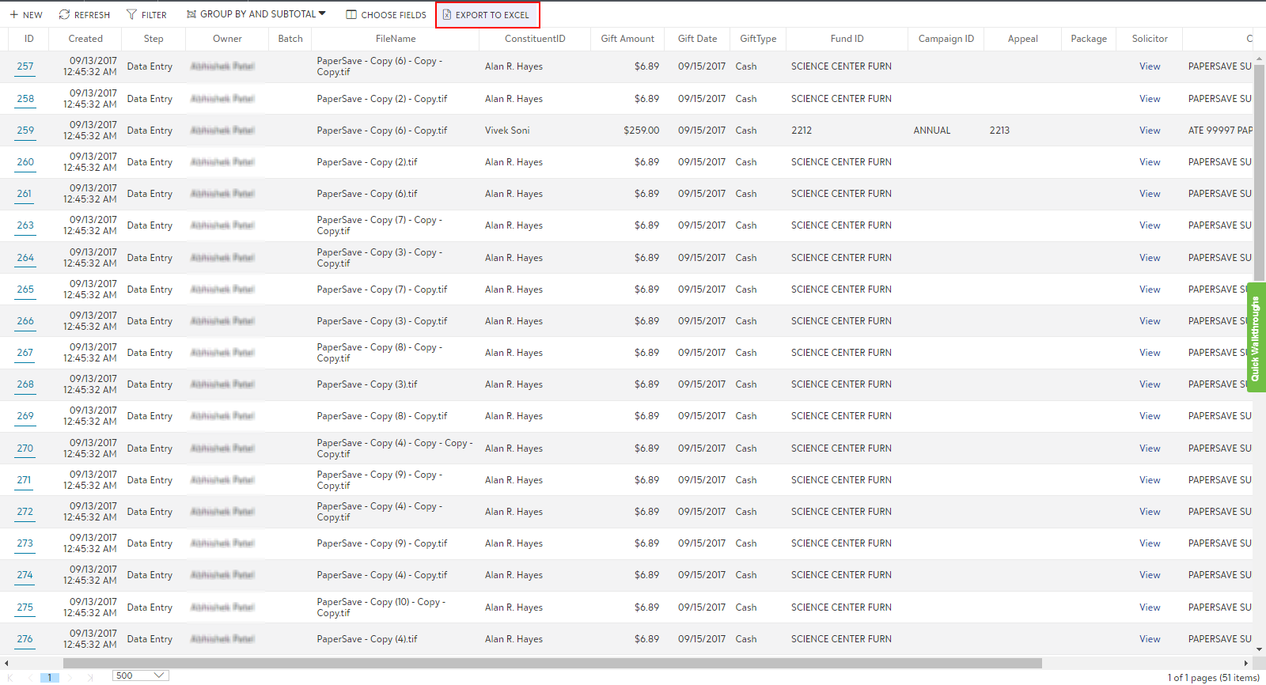Click the next page arrow
This screenshot has width=1266, height=685.
(70, 677)
